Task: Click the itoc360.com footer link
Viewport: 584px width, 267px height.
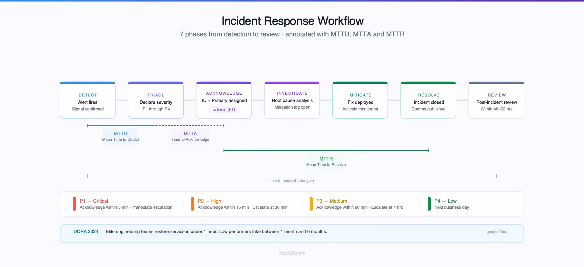Action: (x=292, y=253)
